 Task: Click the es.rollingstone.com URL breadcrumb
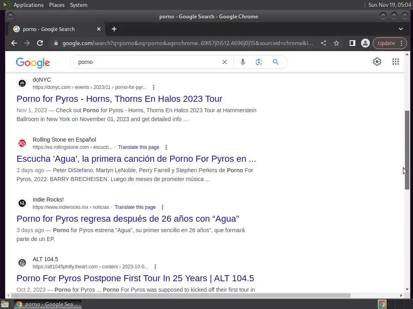(x=73, y=147)
